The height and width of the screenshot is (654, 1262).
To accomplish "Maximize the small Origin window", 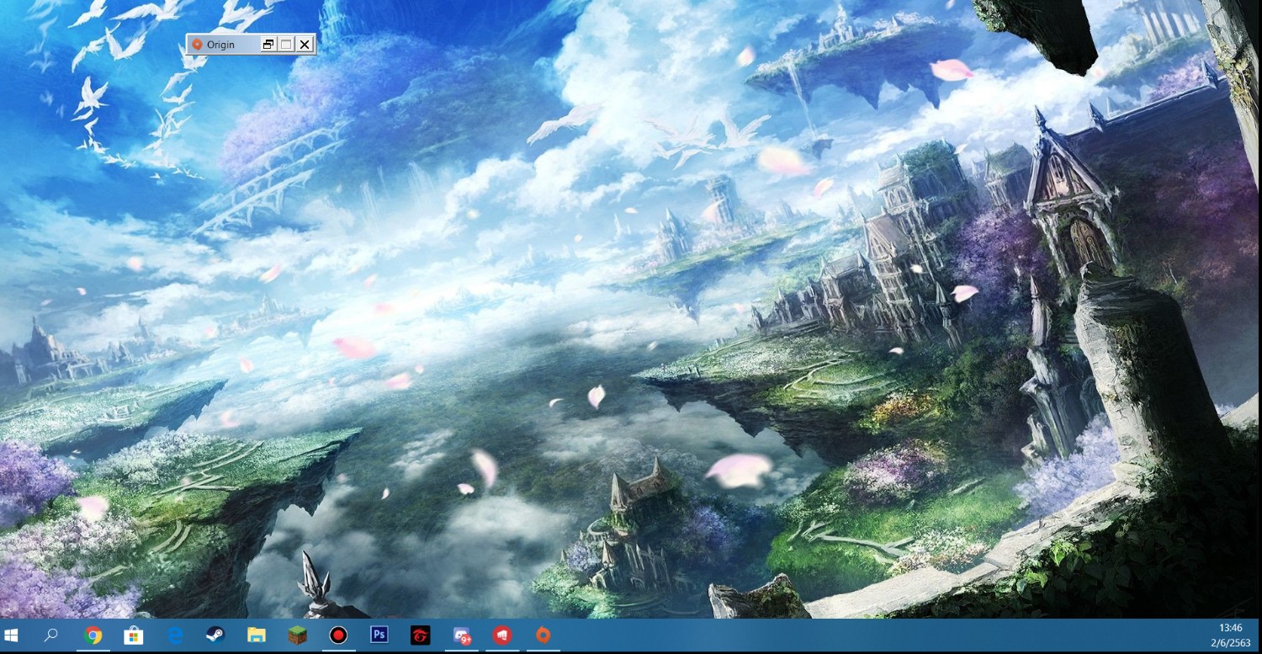I will (x=286, y=45).
